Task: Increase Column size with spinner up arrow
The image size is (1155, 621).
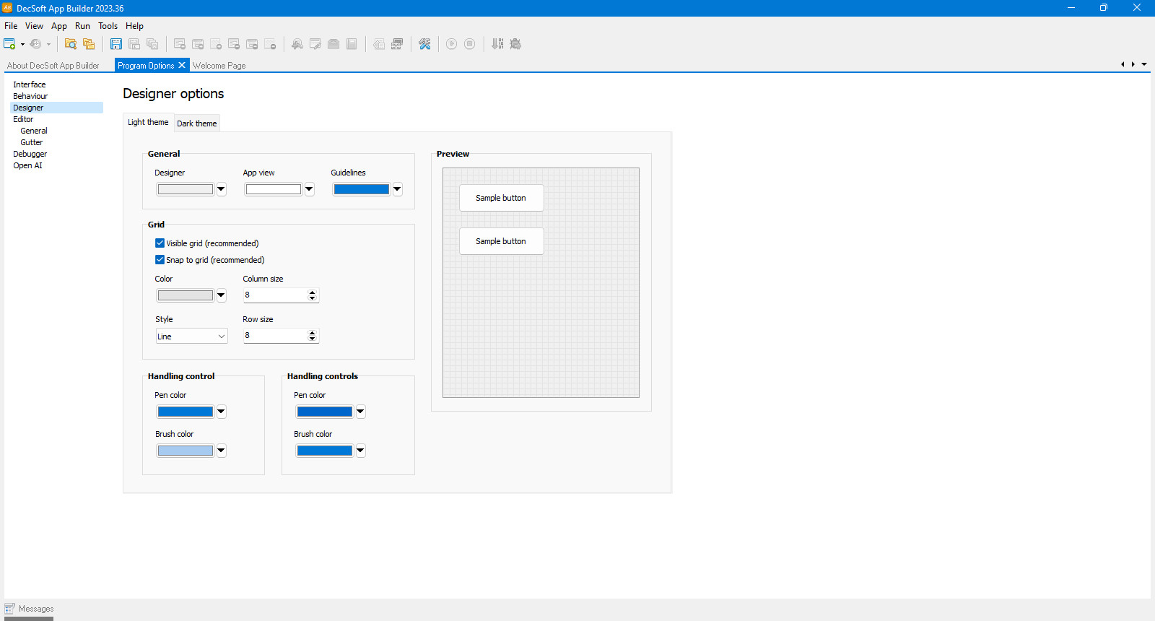Action: tap(313, 292)
